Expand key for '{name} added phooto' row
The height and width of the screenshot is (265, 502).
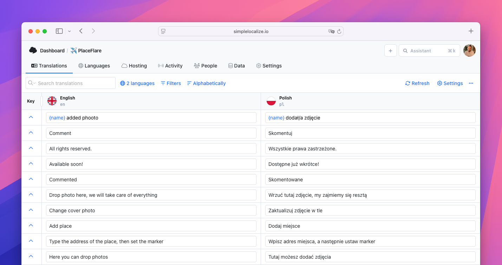(31, 117)
